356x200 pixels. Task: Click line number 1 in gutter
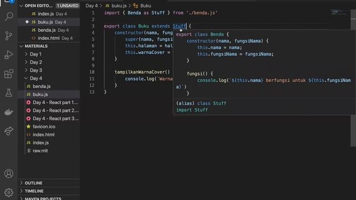tap(93, 13)
